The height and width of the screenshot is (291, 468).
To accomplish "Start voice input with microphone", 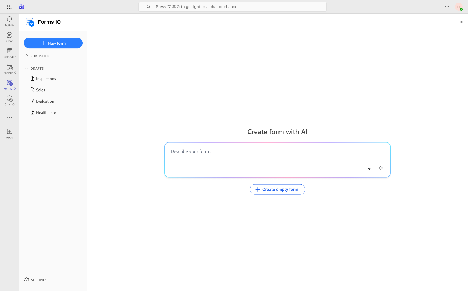I will pos(370,168).
